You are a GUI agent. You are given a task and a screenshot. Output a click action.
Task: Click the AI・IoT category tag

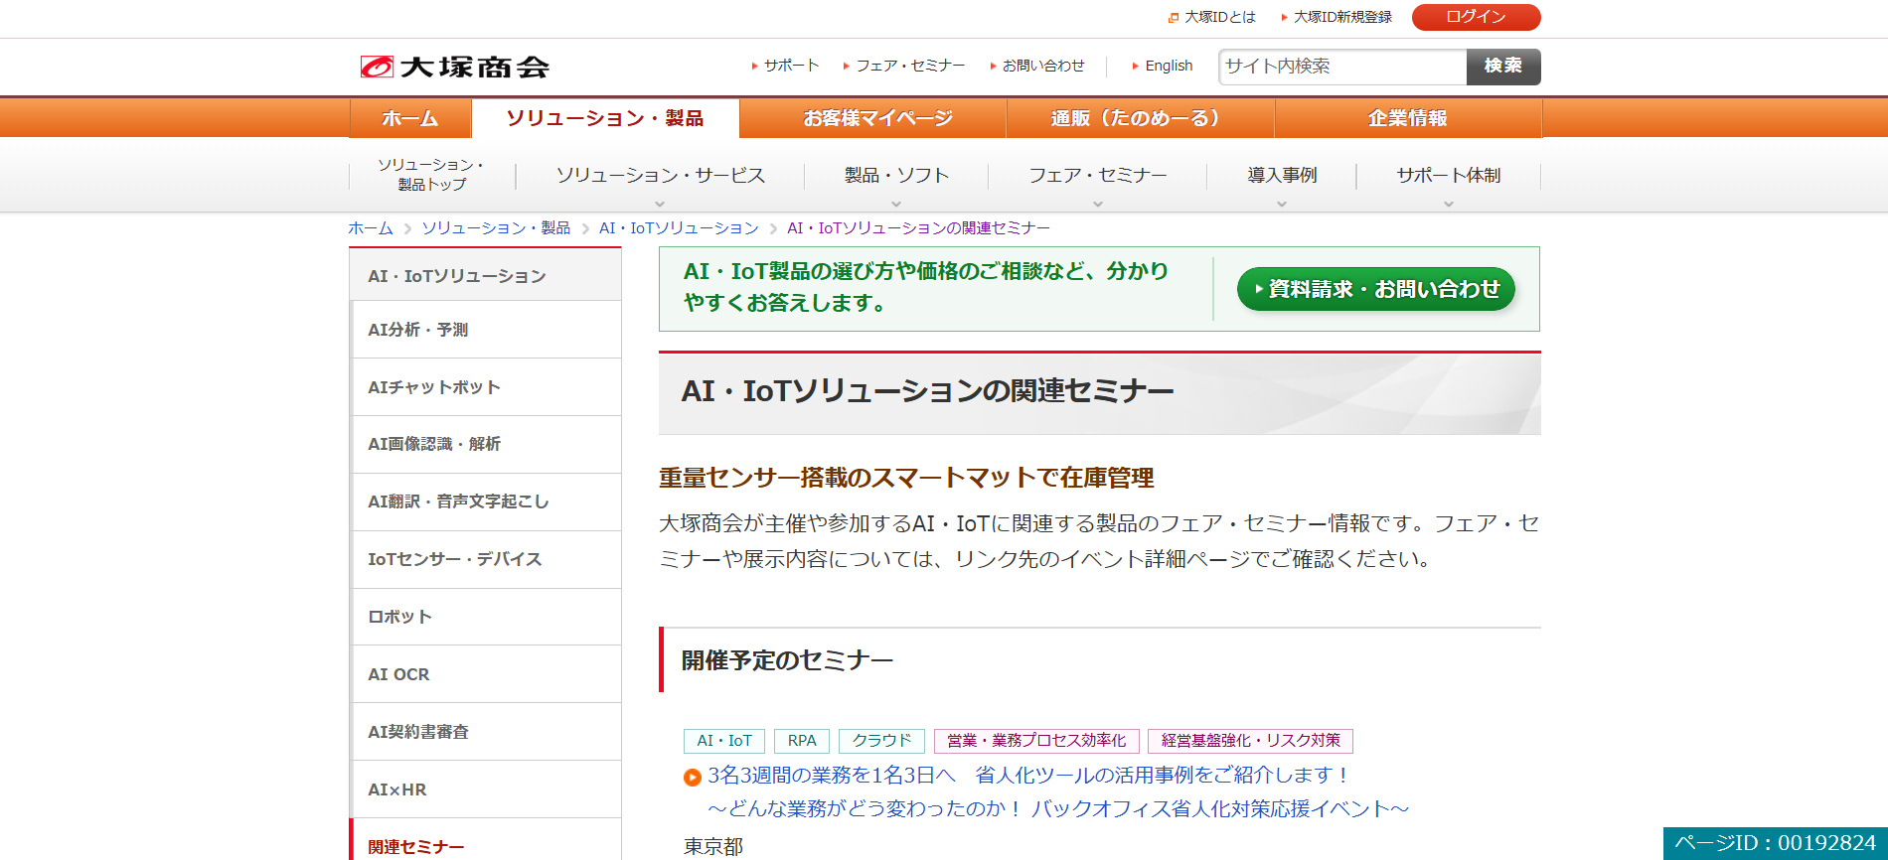[724, 741]
